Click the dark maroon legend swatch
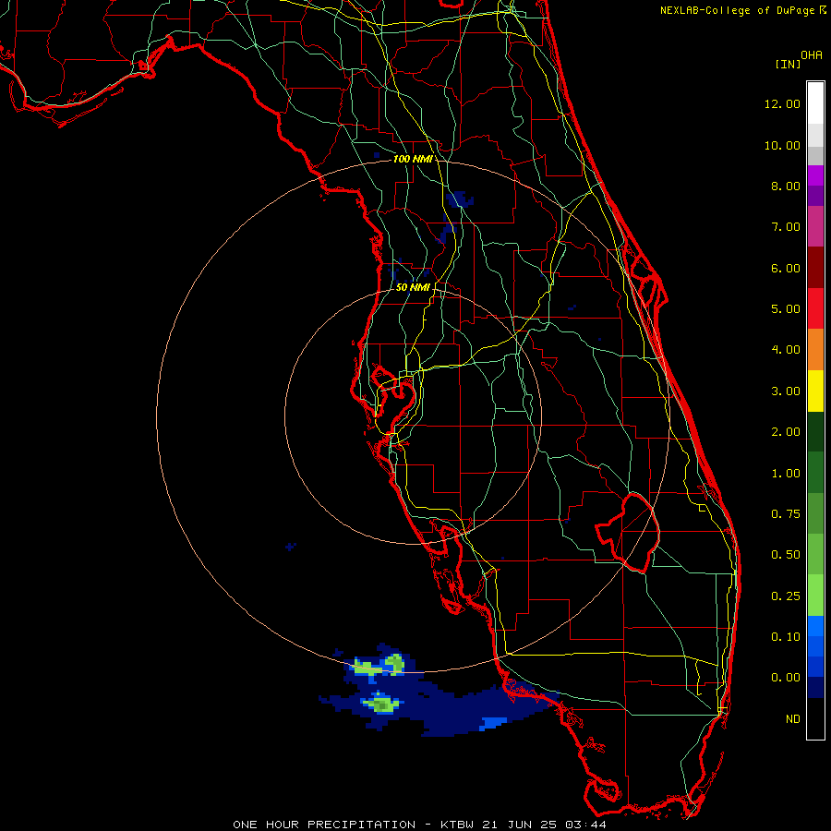This screenshot has height=831, width=831. coord(815,268)
